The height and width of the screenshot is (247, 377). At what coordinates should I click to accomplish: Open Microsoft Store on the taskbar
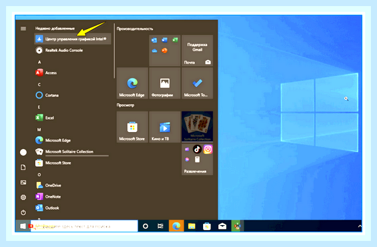tap(207, 226)
